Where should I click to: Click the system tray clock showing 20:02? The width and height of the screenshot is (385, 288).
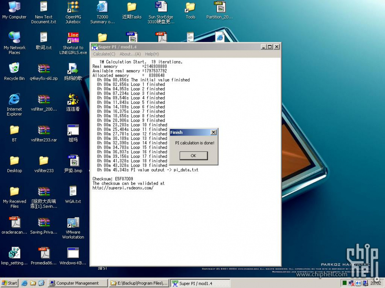point(376,283)
